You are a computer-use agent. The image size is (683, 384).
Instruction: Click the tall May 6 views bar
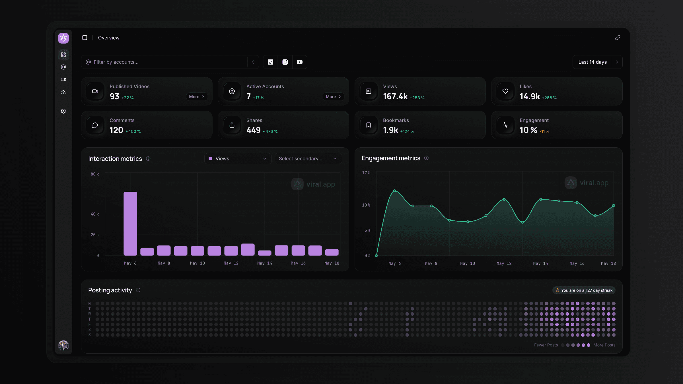[x=130, y=224]
